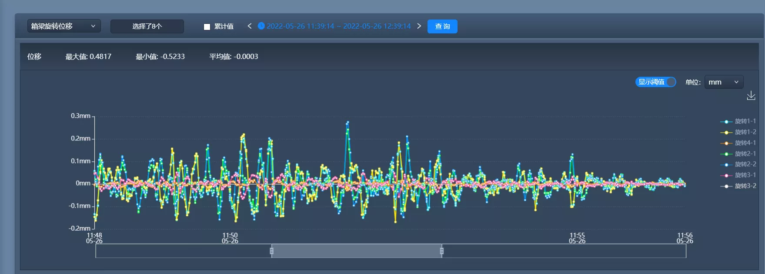Open the mm unit dropdown
This screenshot has height=274, width=765.
[724, 82]
